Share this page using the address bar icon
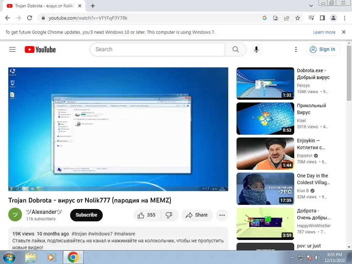This screenshot has height=264, width=352. [287, 18]
